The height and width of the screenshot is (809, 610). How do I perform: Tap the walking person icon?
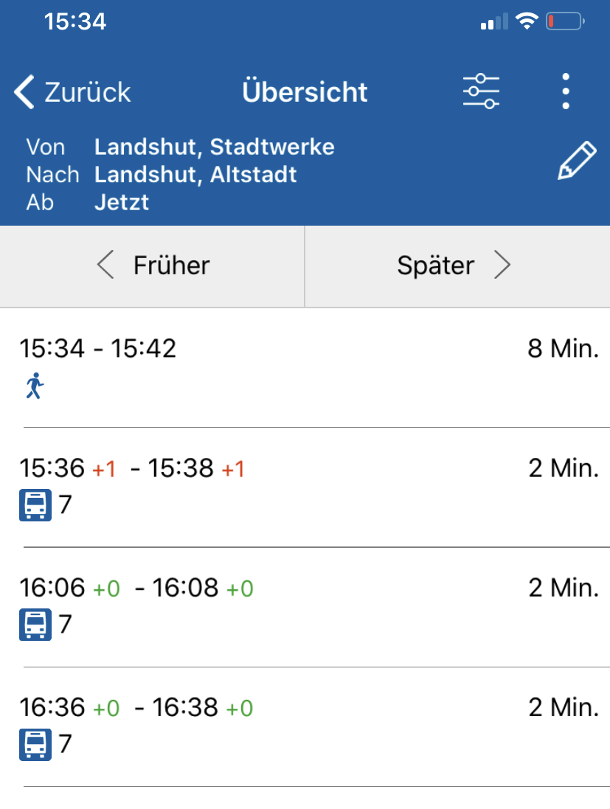click(x=35, y=386)
